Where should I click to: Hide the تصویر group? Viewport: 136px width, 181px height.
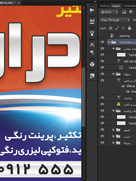coord(102,130)
